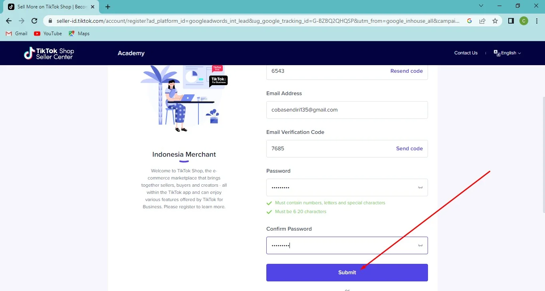The height and width of the screenshot is (291, 545).
Task: Click the Indonesia Merchant heading
Action: pos(184,155)
